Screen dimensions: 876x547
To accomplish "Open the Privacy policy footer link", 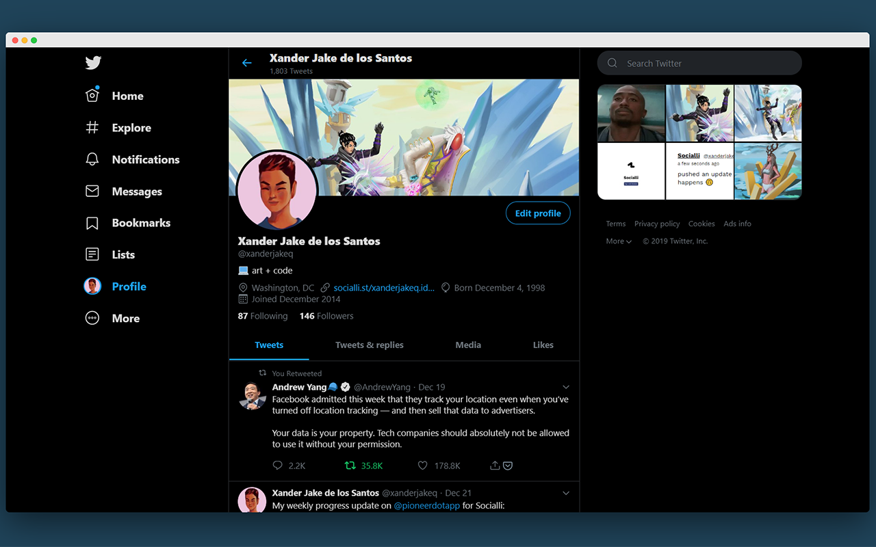I will (657, 224).
